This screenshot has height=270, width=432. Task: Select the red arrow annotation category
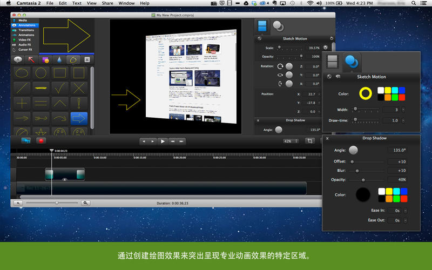(31, 60)
